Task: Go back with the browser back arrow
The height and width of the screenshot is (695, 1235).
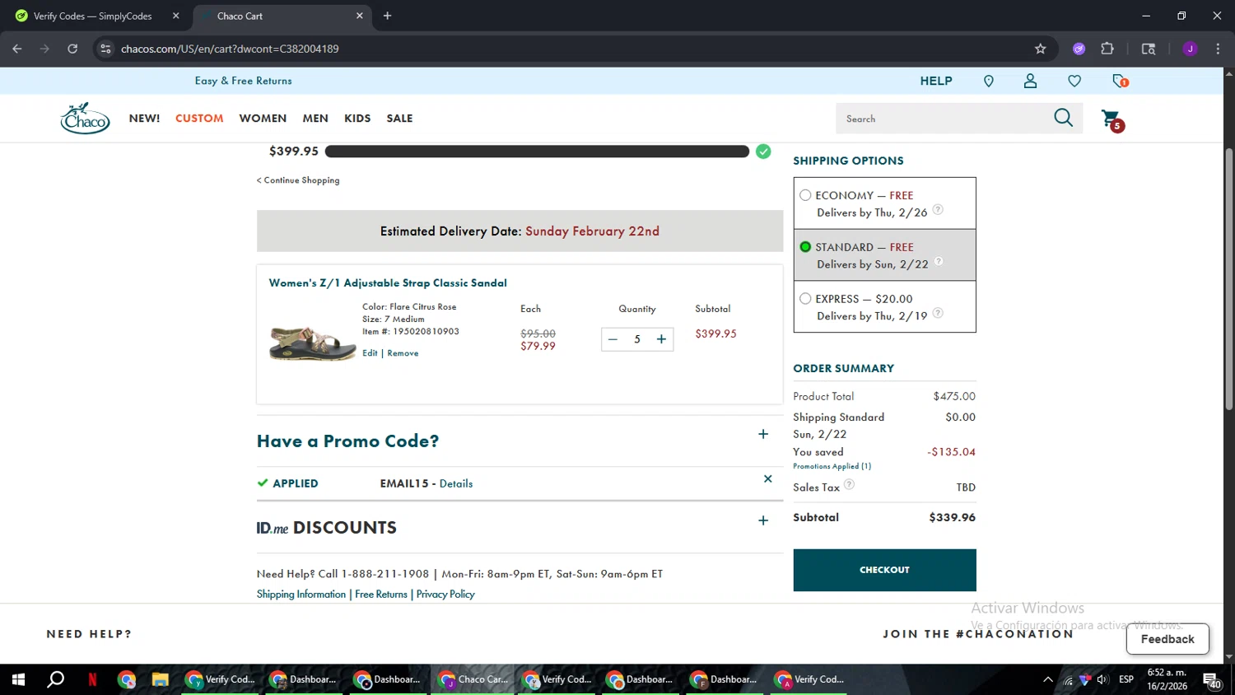Action: click(17, 49)
